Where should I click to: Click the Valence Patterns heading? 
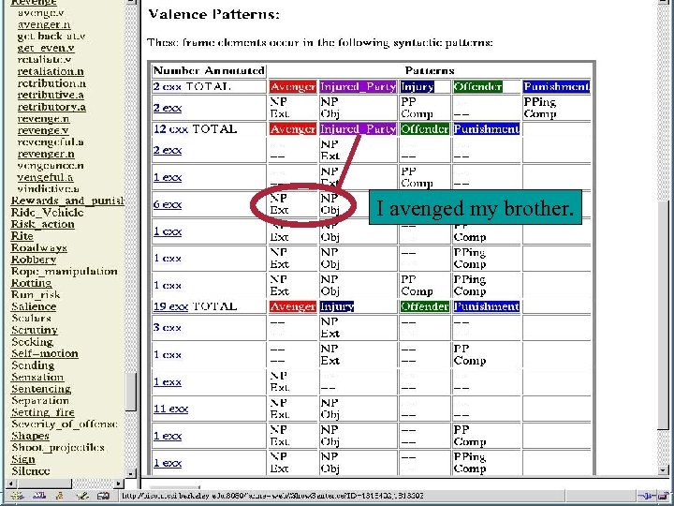[213, 15]
